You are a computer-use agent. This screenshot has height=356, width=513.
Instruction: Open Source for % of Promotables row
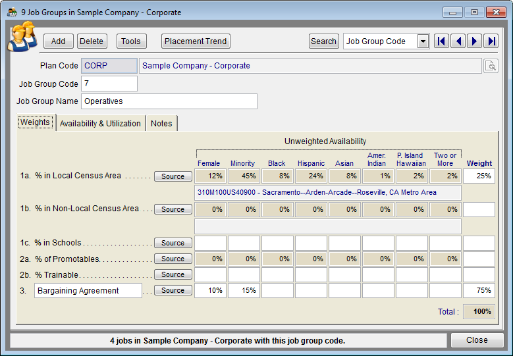(173, 259)
